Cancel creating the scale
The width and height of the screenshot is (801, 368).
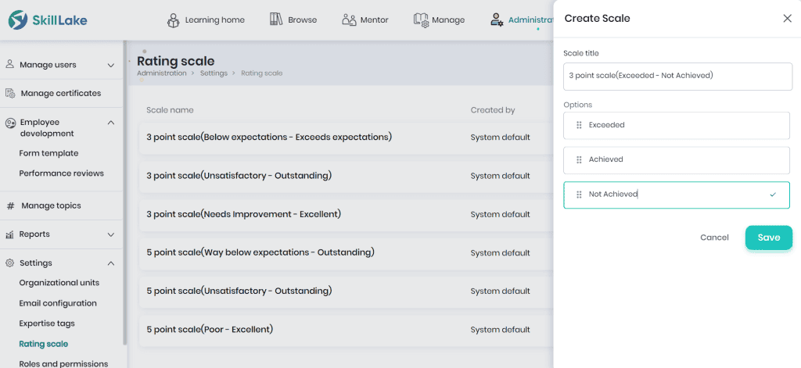click(714, 238)
